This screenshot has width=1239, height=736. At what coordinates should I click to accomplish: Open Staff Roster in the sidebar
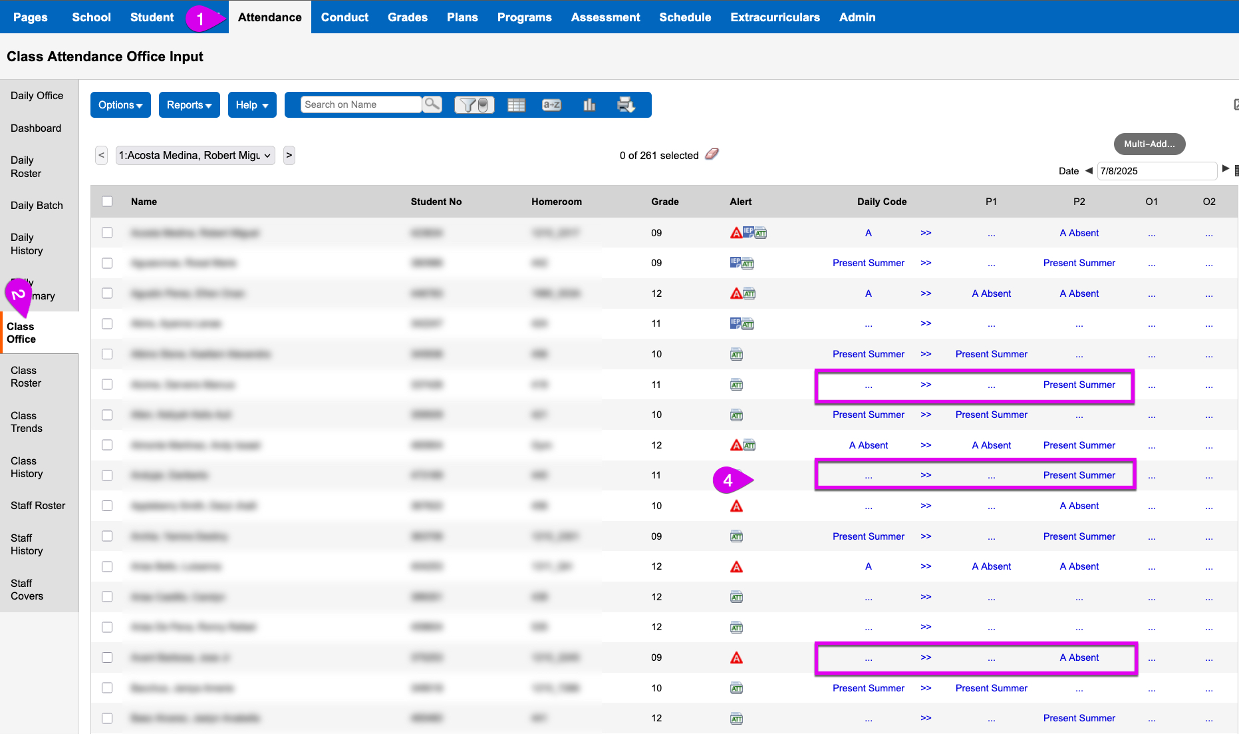[38, 506]
